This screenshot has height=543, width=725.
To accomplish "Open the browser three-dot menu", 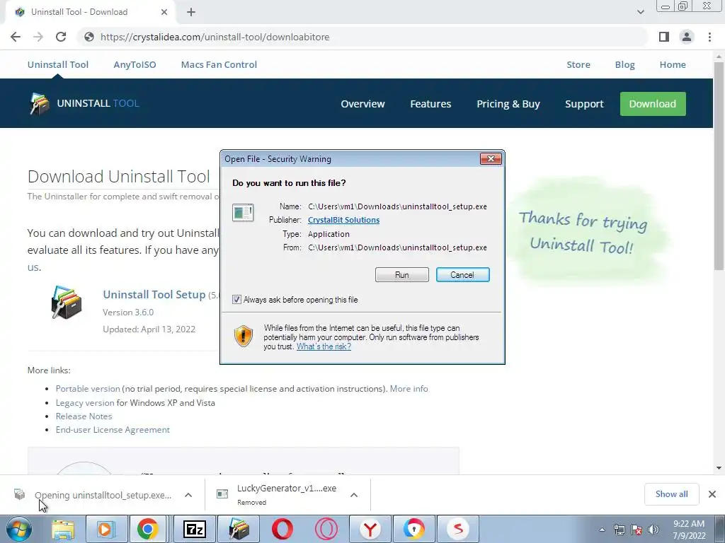I will tap(709, 37).
